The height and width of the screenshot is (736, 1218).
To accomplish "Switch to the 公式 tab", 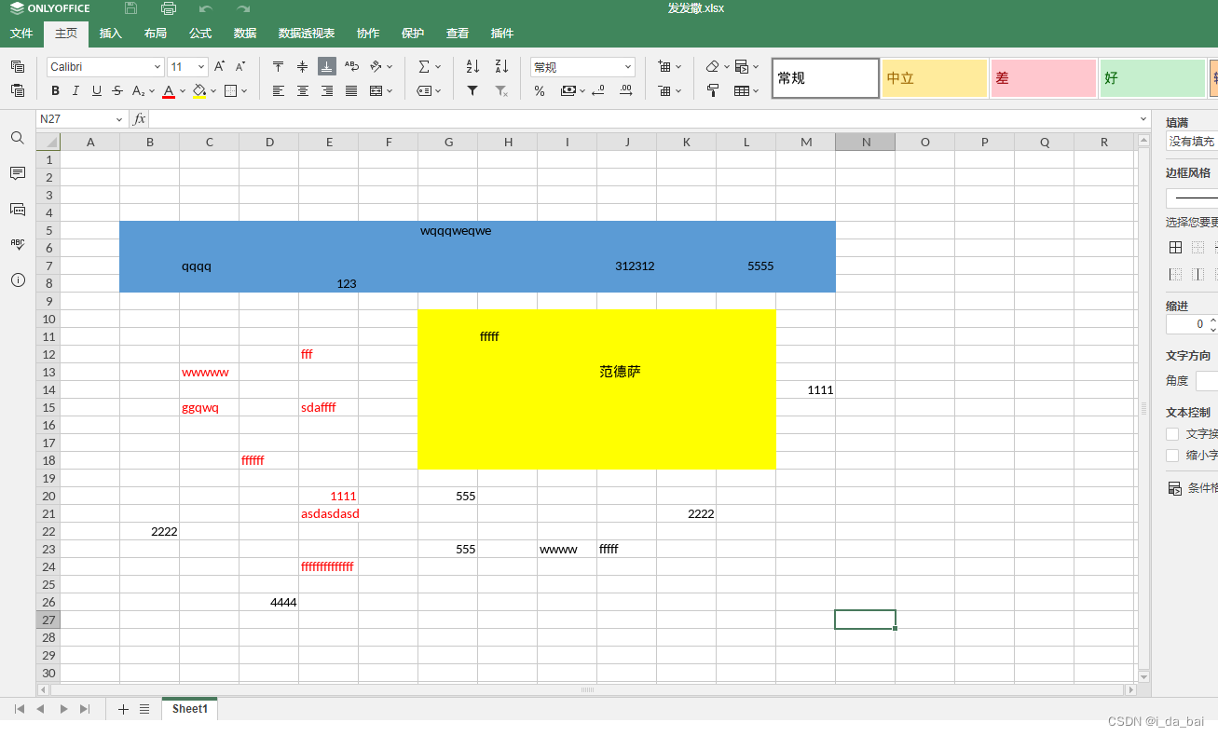I will [x=200, y=34].
